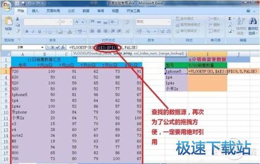Click the Top Align icon
The image size is (260, 164).
[93, 22]
